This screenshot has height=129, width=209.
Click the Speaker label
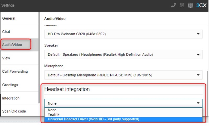pos(51,45)
